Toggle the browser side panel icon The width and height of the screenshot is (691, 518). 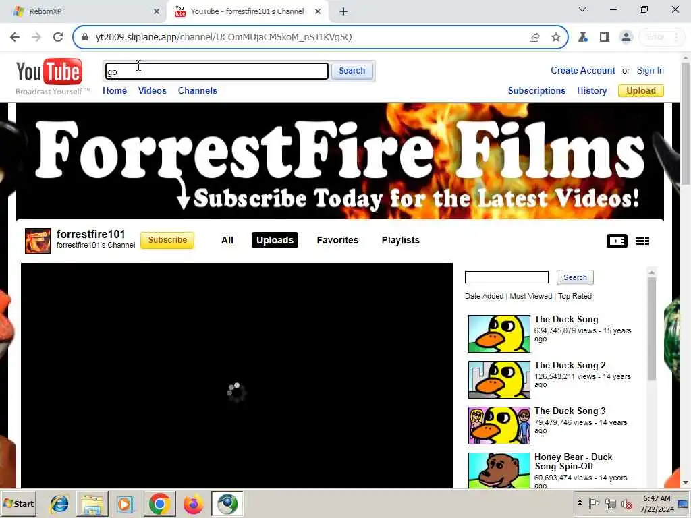click(x=604, y=37)
